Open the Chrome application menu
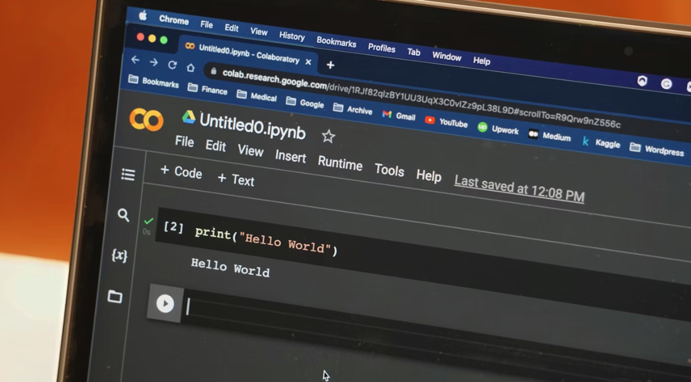The image size is (691, 382). click(x=174, y=20)
